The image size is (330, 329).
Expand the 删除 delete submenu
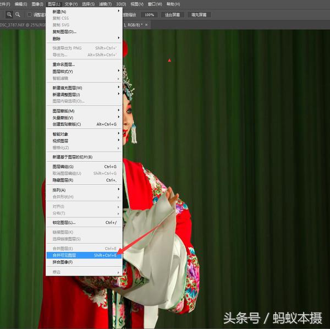pyautogui.click(x=84, y=39)
